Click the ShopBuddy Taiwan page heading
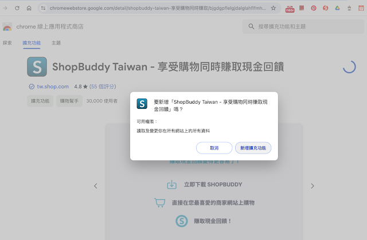The image size is (367, 240). (168, 67)
